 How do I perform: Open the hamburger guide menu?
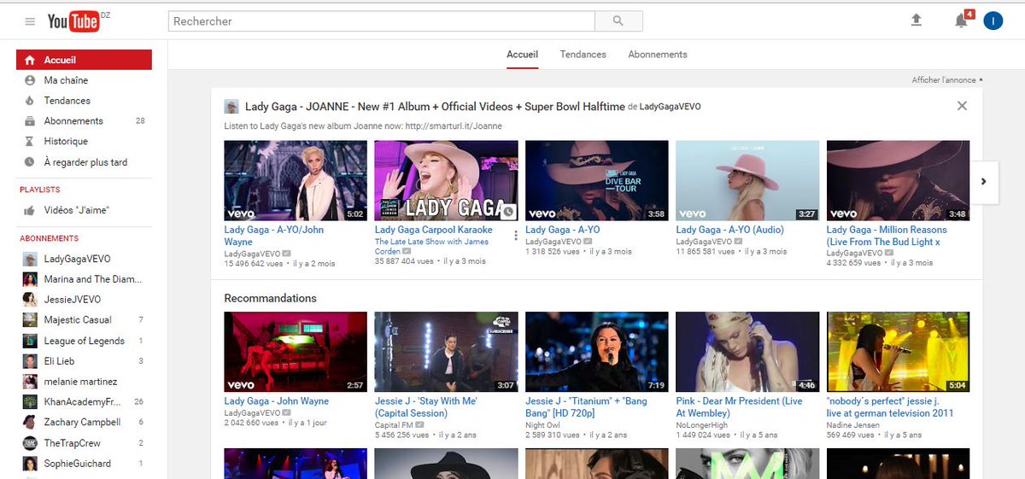pyautogui.click(x=30, y=21)
